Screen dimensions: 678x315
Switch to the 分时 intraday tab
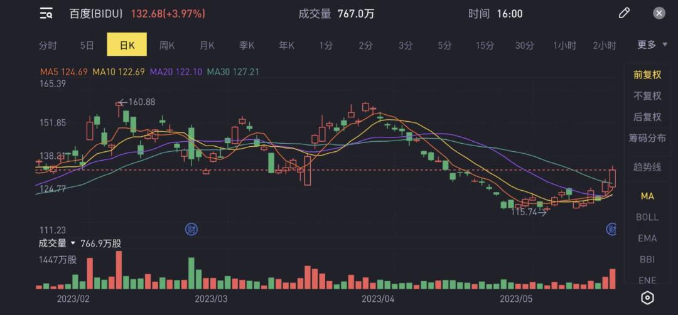(x=48, y=45)
